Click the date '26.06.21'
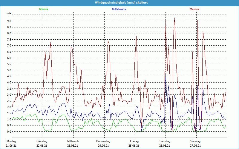 [165, 146]
